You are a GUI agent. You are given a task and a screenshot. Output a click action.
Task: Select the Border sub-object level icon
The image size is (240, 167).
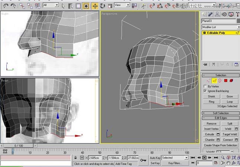click(x=220, y=81)
